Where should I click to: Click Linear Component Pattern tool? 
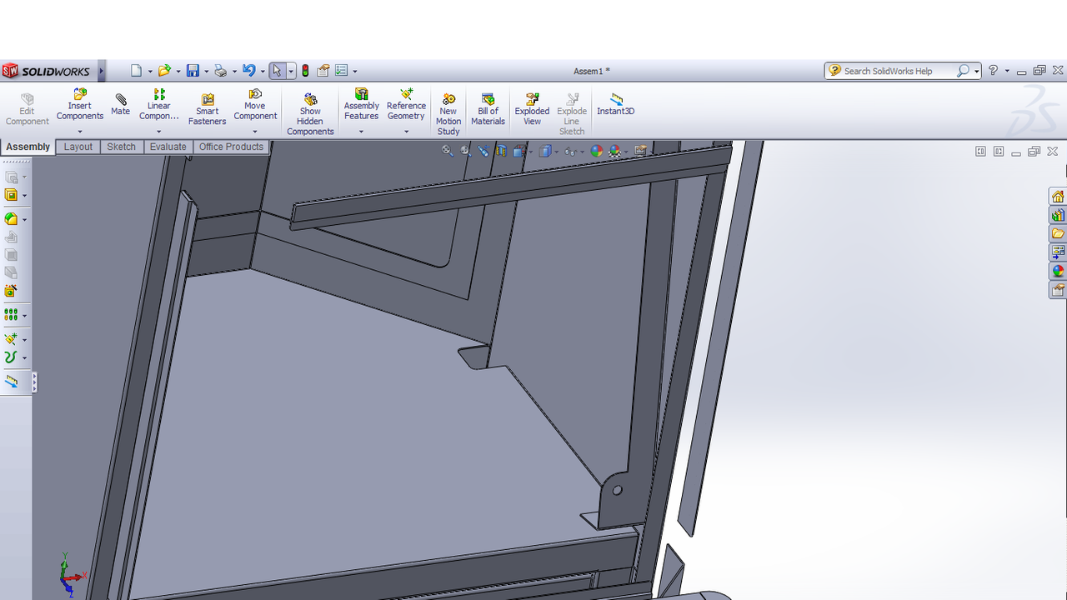pos(158,105)
